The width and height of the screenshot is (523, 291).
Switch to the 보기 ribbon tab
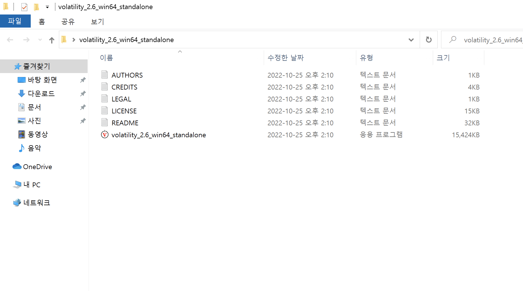coord(98,22)
